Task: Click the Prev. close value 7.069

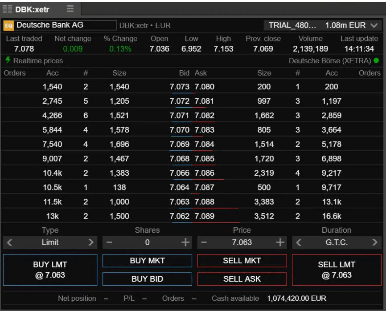Action: click(263, 49)
